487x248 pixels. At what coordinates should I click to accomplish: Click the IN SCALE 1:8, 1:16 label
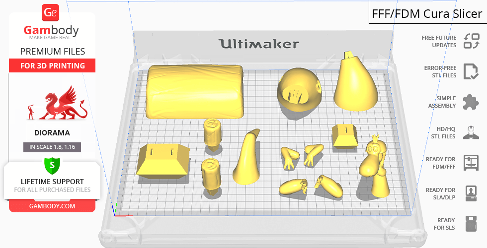[x=52, y=147]
